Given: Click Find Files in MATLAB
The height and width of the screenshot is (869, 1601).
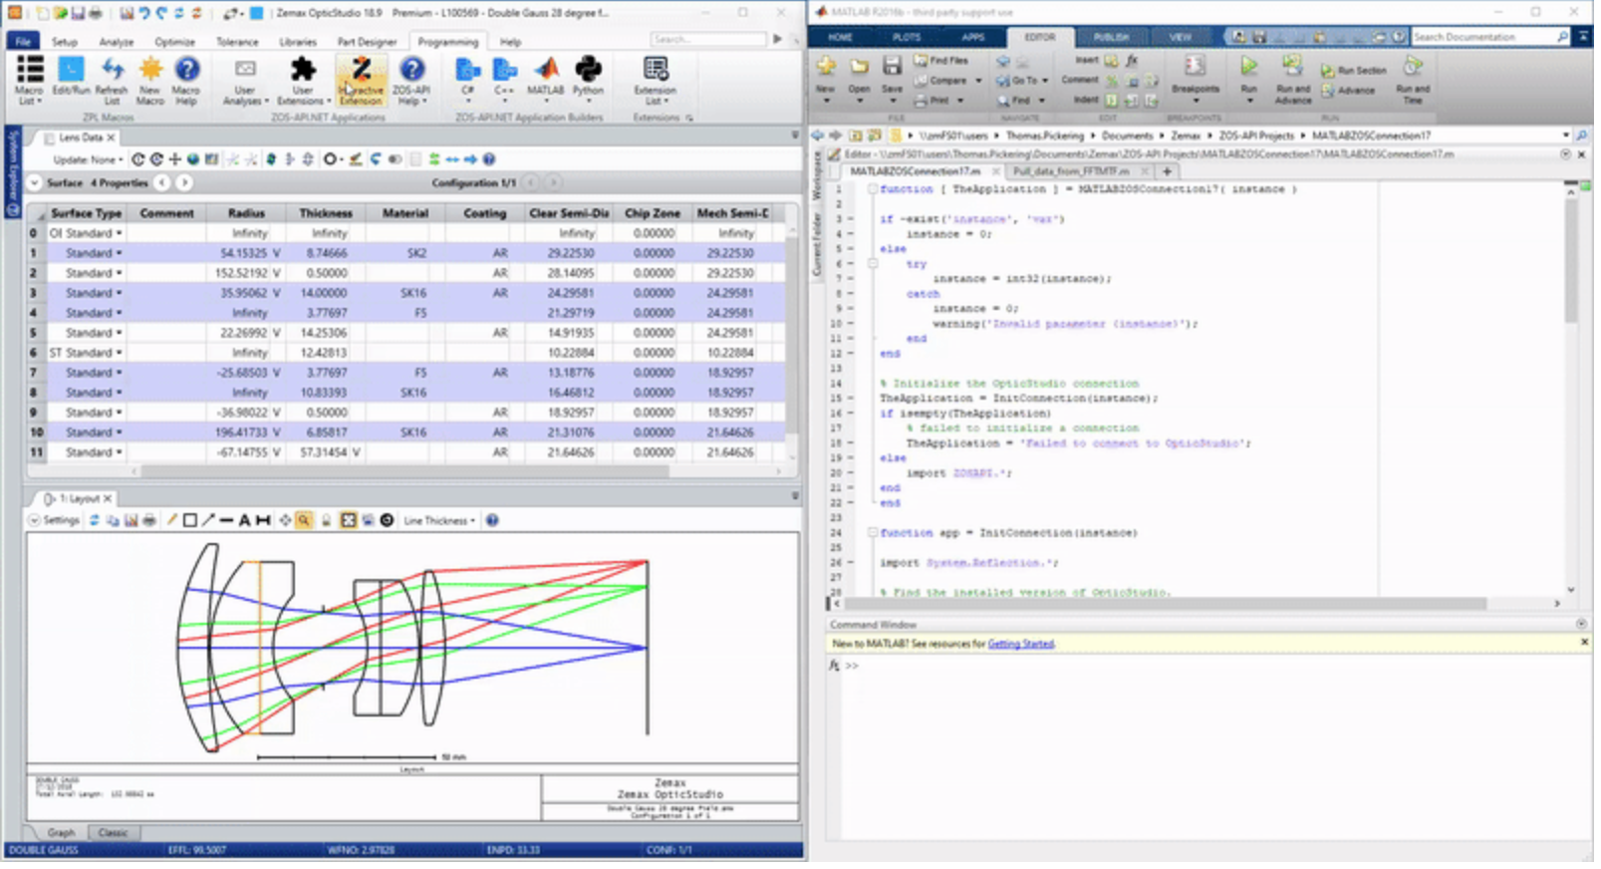Looking at the screenshot, I should 940,61.
